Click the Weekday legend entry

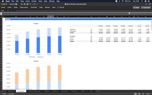[x=32, y=57]
